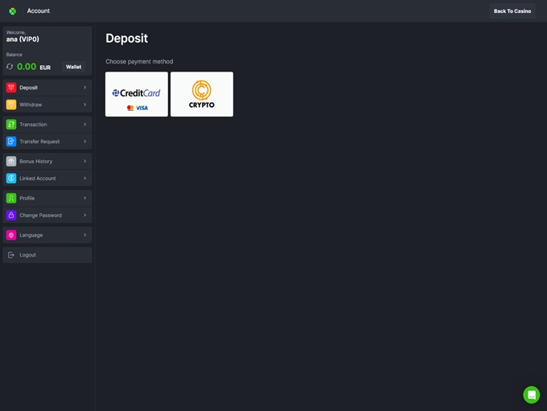
Task: Choose the CreditCard payment method
Action: 137,94
